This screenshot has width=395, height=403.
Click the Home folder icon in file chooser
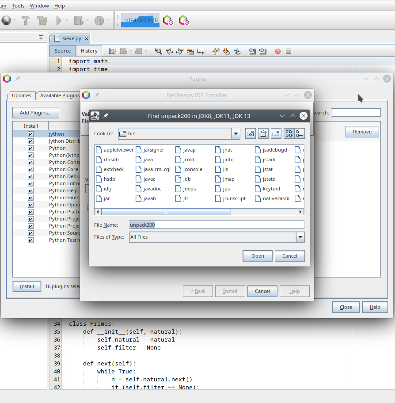263,133
